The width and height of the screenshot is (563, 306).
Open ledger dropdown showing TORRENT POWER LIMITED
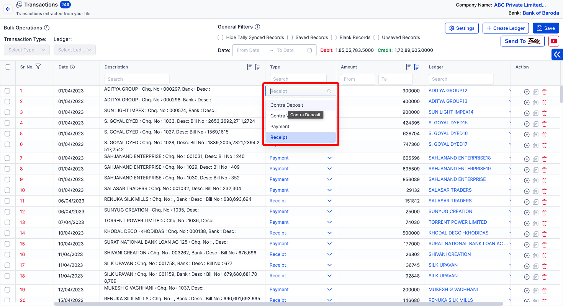(x=469, y=222)
